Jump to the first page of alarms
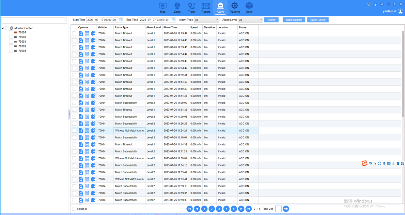Viewport: 405px width, 215px height. [190, 209]
